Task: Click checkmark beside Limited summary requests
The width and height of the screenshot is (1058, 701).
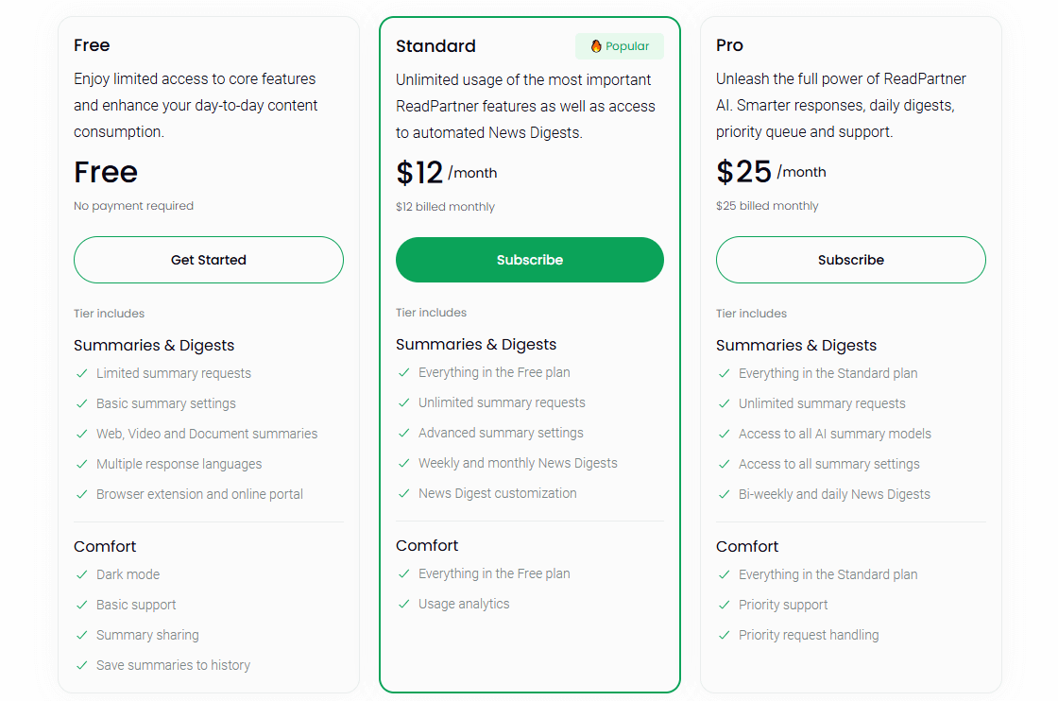Action: click(x=82, y=373)
